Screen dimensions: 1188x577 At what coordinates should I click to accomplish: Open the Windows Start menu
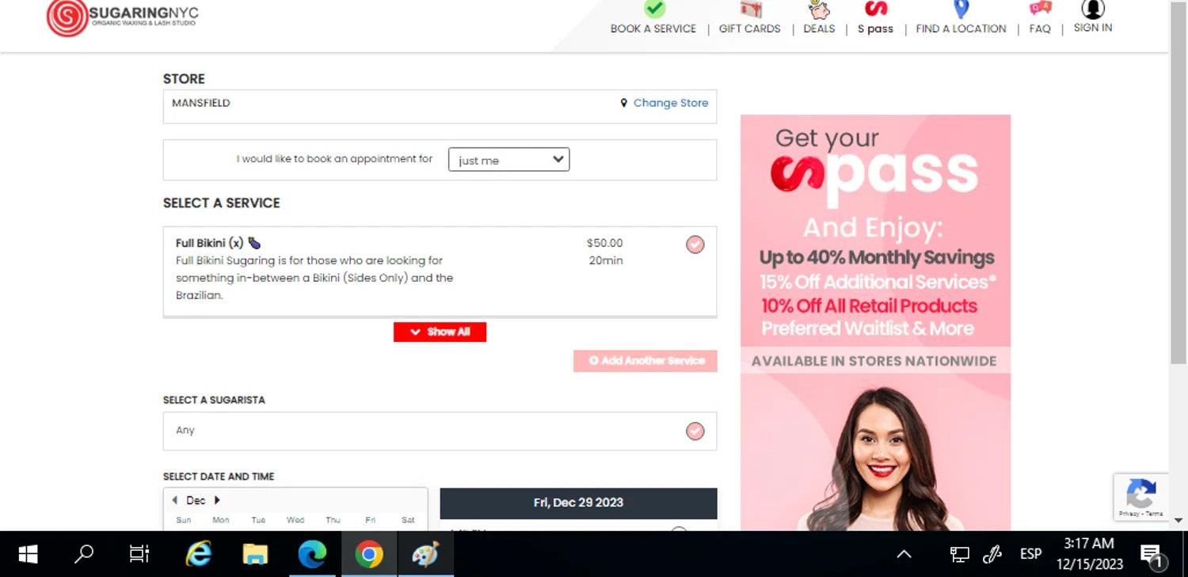click(x=28, y=554)
